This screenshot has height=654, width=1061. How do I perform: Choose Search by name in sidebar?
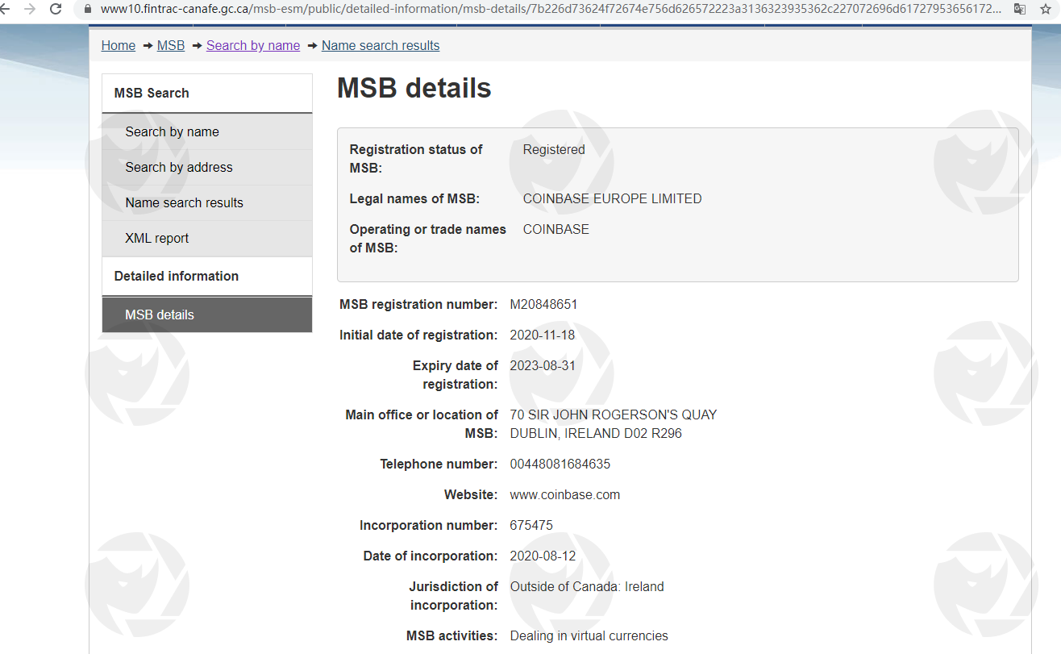point(172,131)
